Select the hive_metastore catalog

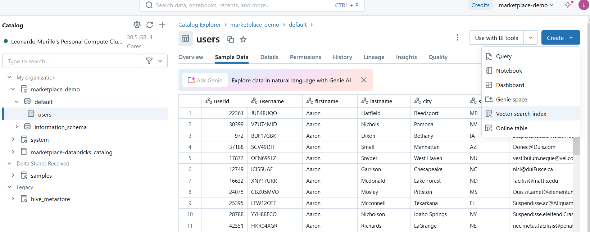(50, 199)
